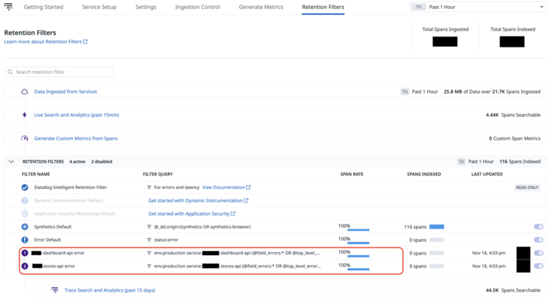Click the 1h badge in Data Ingested row

pos(405,92)
